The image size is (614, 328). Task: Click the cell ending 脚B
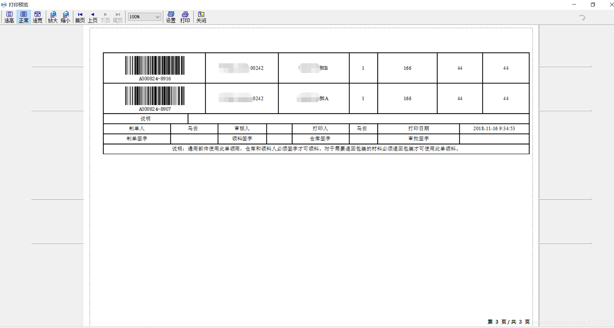click(313, 68)
